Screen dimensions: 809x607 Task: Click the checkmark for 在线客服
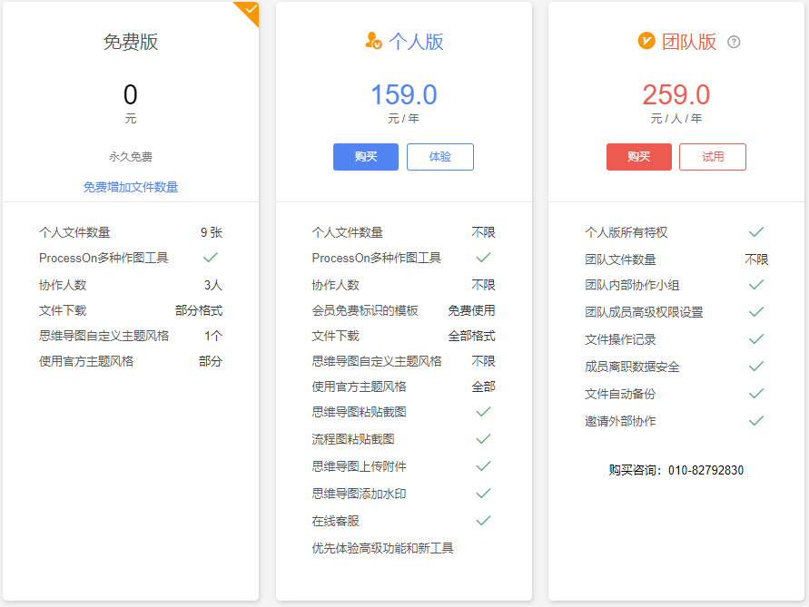tap(483, 521)
